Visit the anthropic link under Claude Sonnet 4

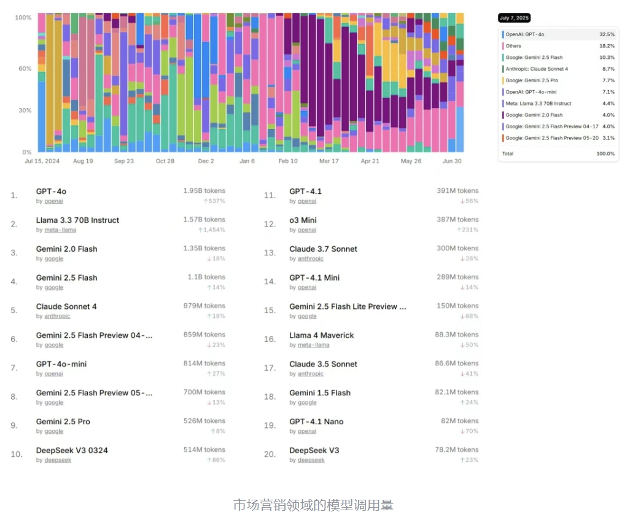click(x=57, y=316)
